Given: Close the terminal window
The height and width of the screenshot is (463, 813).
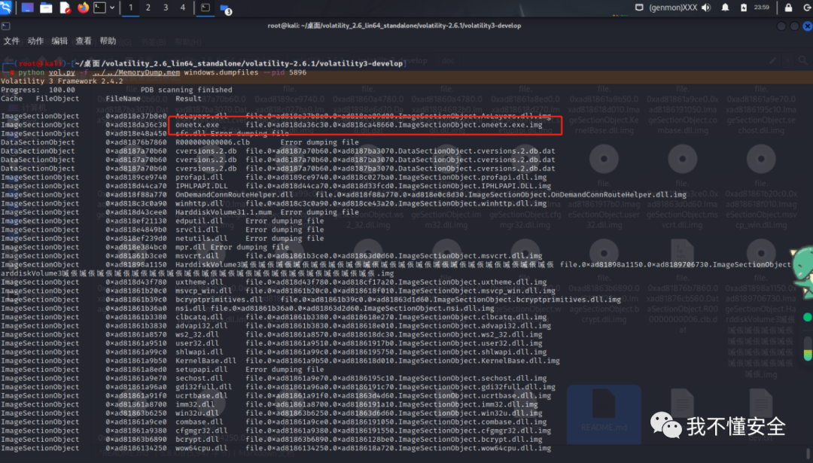Looking at the screenshot, I should coord(807,26).
